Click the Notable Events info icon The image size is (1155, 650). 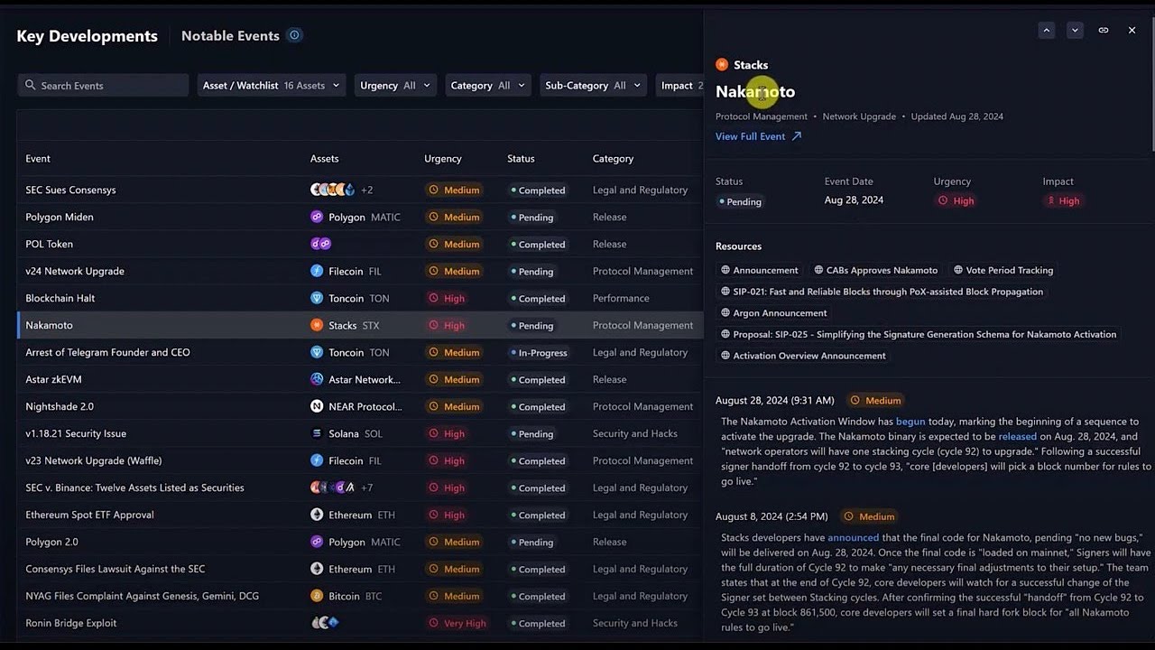294,35
